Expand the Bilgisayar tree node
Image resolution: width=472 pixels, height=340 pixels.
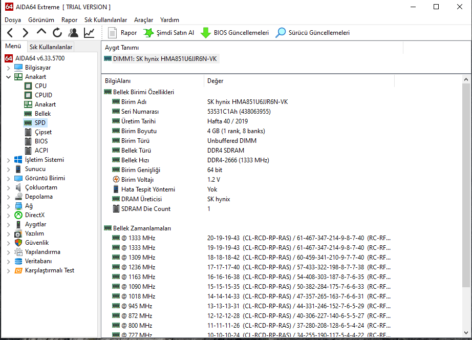(x=8, y=68)
